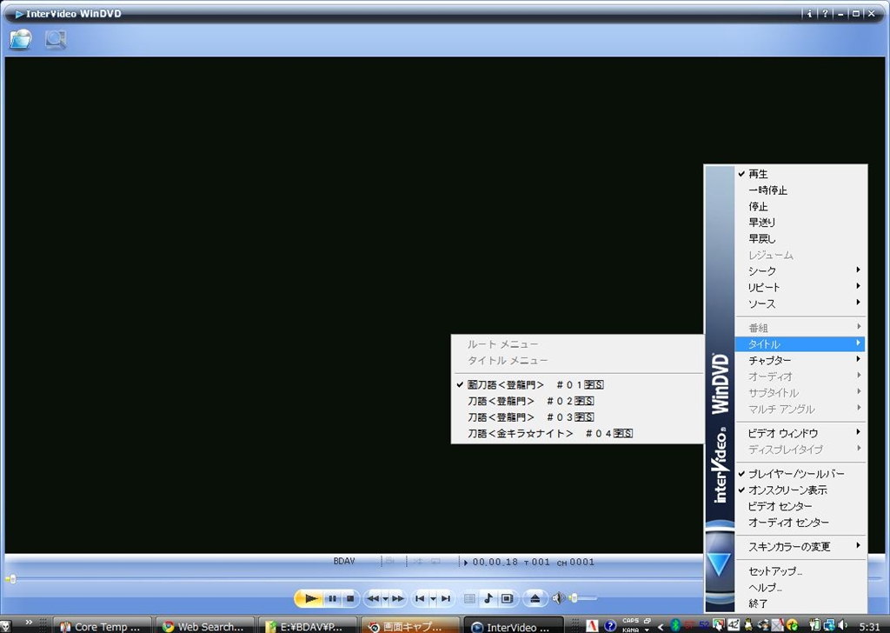Jump to the next chapter button

[446, 598]
